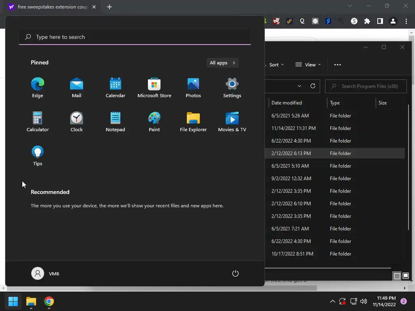Click the blue lightning extension icon
415x311 pixels.
pos(328,21)
